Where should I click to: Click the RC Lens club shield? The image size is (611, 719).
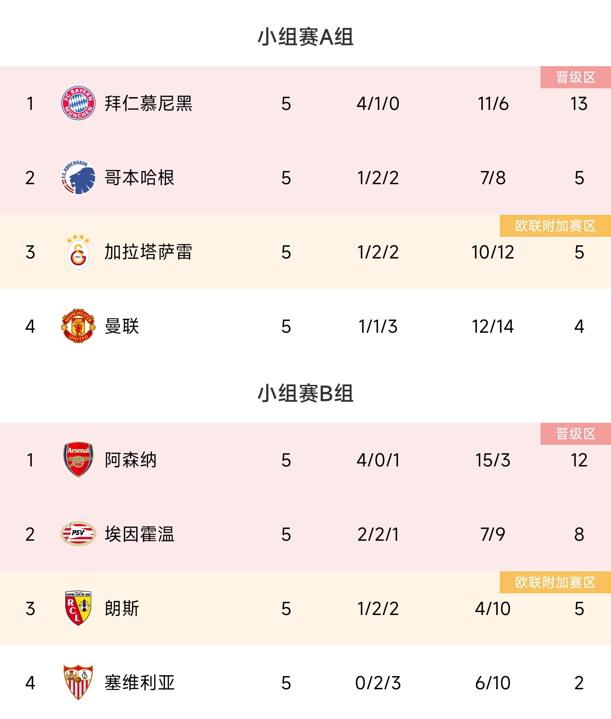(x=78, y=608)
